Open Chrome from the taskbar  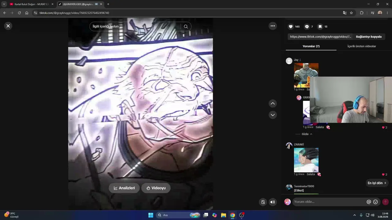[232, 215]
